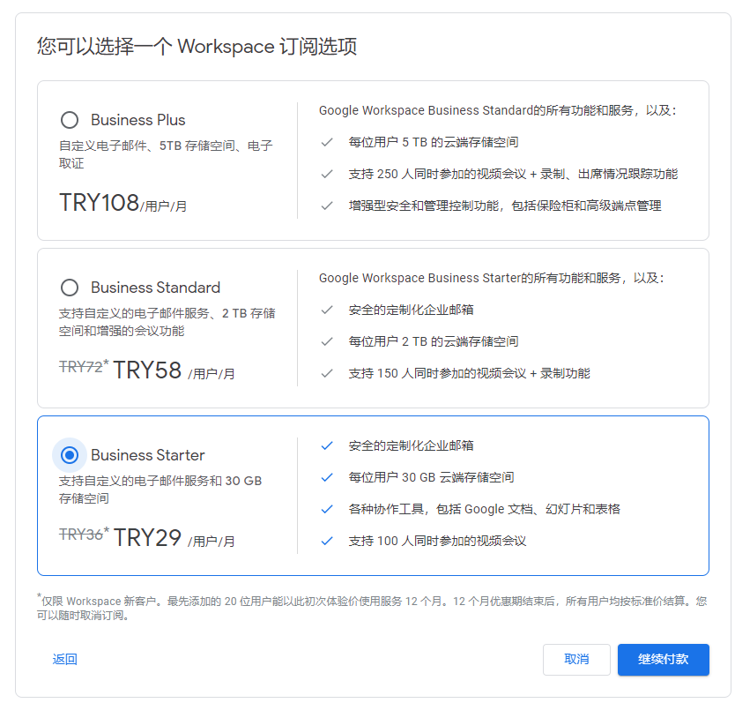This screenshot has width=735, height=703.
Task: Select the Business Plus radio button
Action: pos(70,120)
